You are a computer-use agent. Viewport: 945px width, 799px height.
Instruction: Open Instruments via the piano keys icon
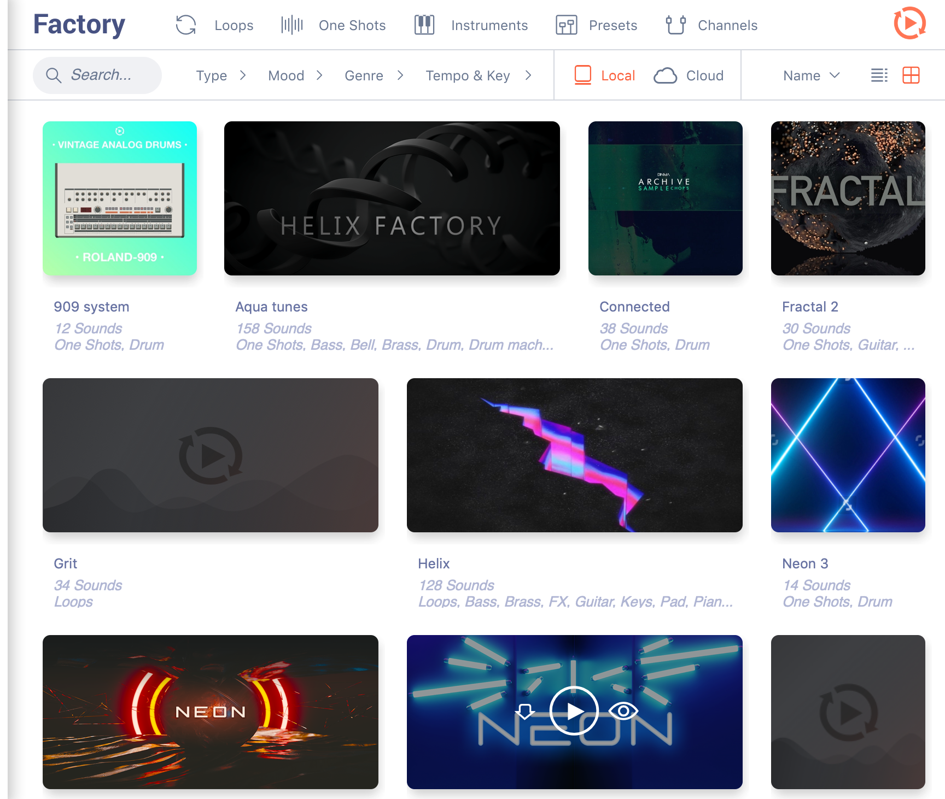coord(424,25)
